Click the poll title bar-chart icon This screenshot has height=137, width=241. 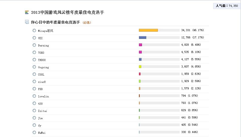(27, 12)
